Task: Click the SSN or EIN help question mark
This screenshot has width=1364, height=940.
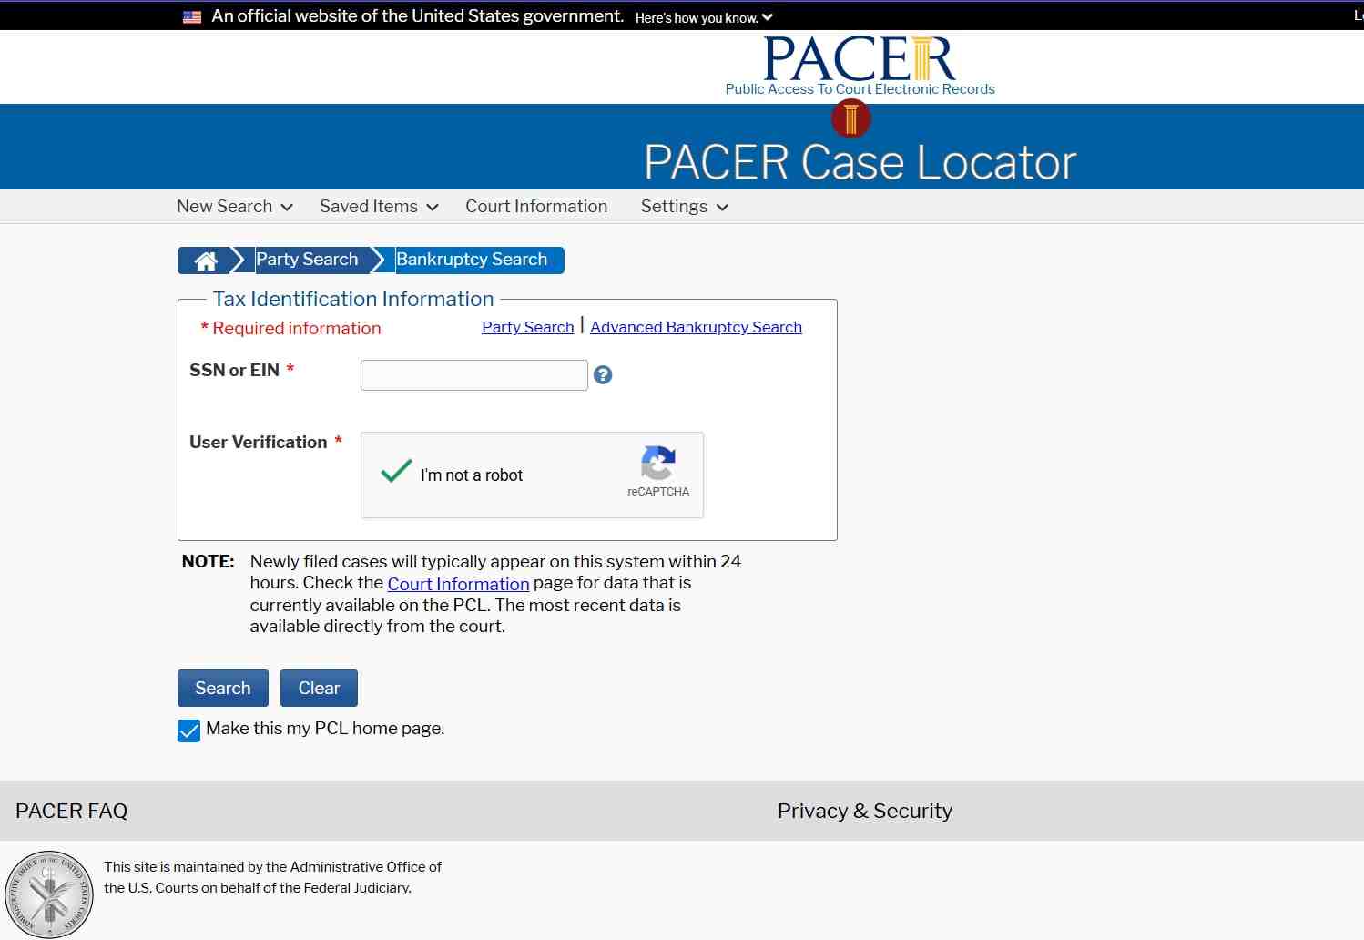Action: point(603,374)
